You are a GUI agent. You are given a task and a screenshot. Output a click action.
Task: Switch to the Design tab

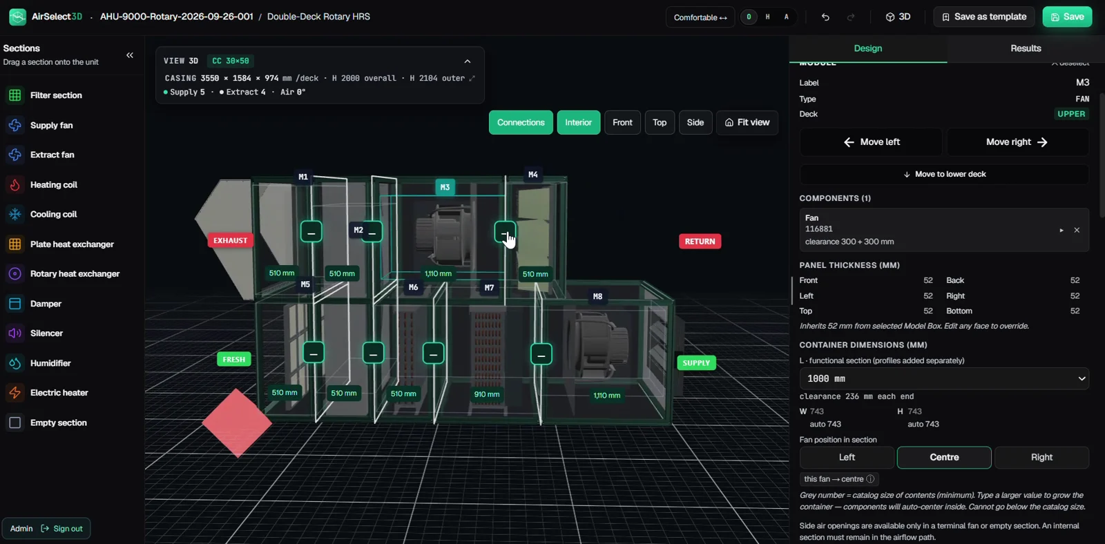click(868, 48)
